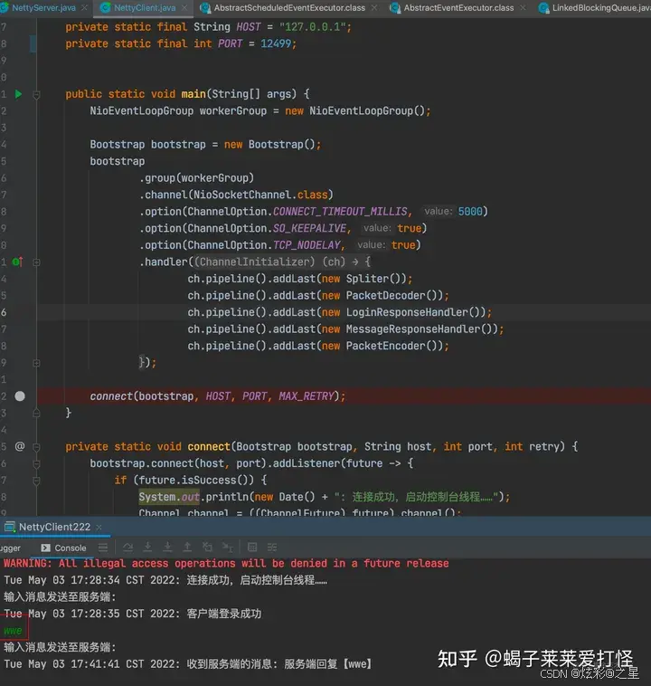
Task: Switch to the Debugger tab
Action: [x=10, y=548]
